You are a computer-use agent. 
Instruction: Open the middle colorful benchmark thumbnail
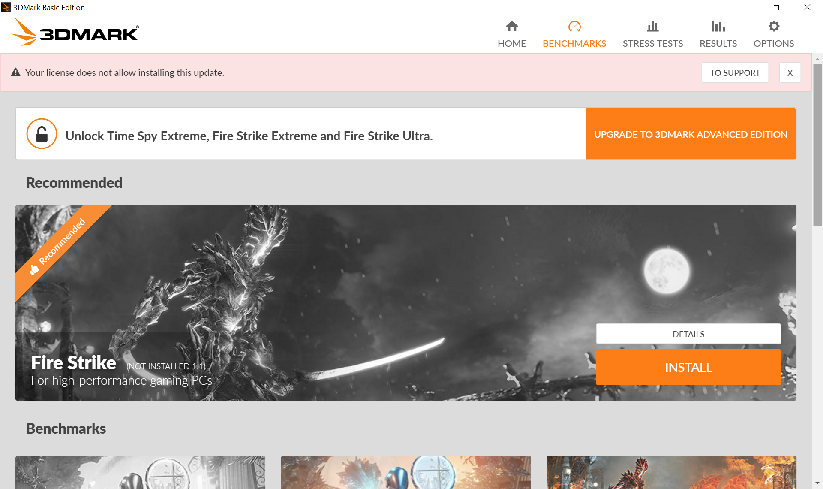[405, 472]
